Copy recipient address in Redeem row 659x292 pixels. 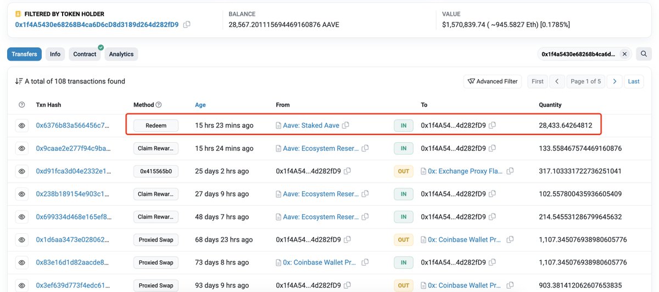point(492,126)
